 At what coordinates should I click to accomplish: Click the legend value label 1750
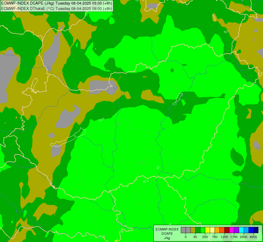pyautogui.click(x=234, y=237)
